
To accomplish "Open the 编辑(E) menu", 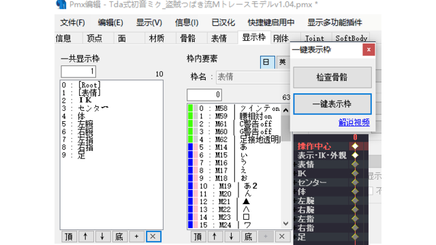I will point(110,22).
